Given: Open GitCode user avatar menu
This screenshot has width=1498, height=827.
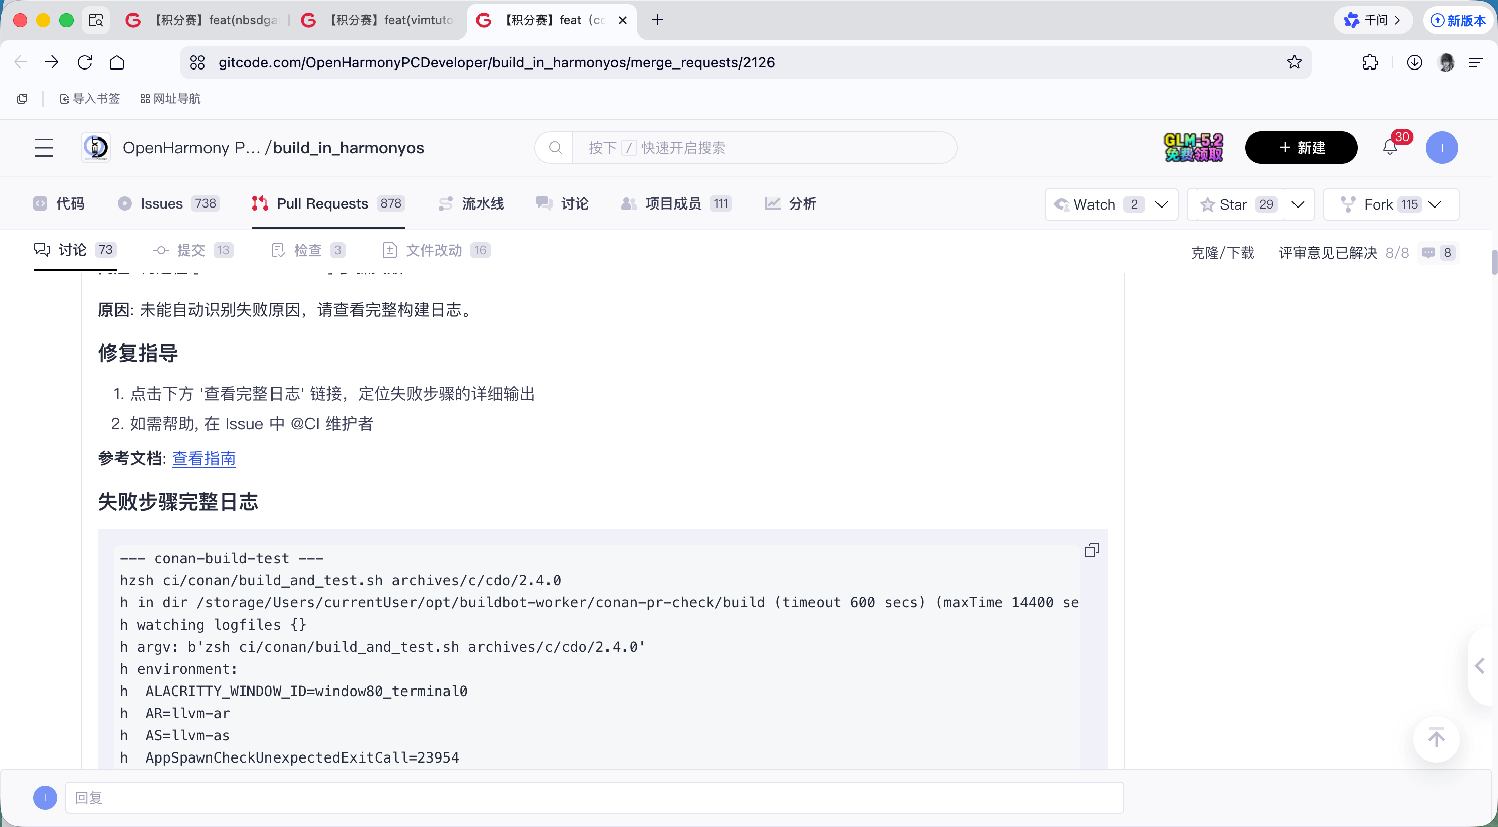Looking at the screenshot, I should click(x=1442, y=148).
